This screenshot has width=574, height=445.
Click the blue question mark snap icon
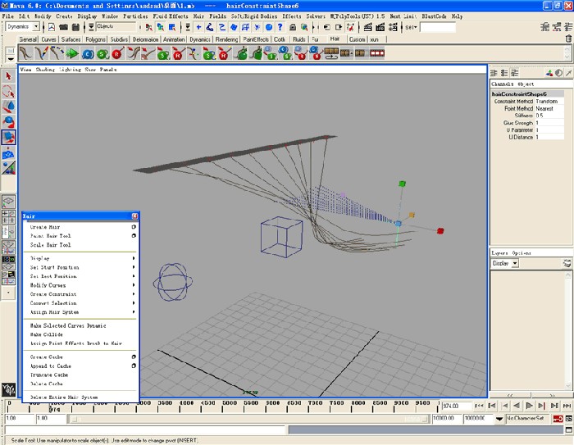[280, 27]
